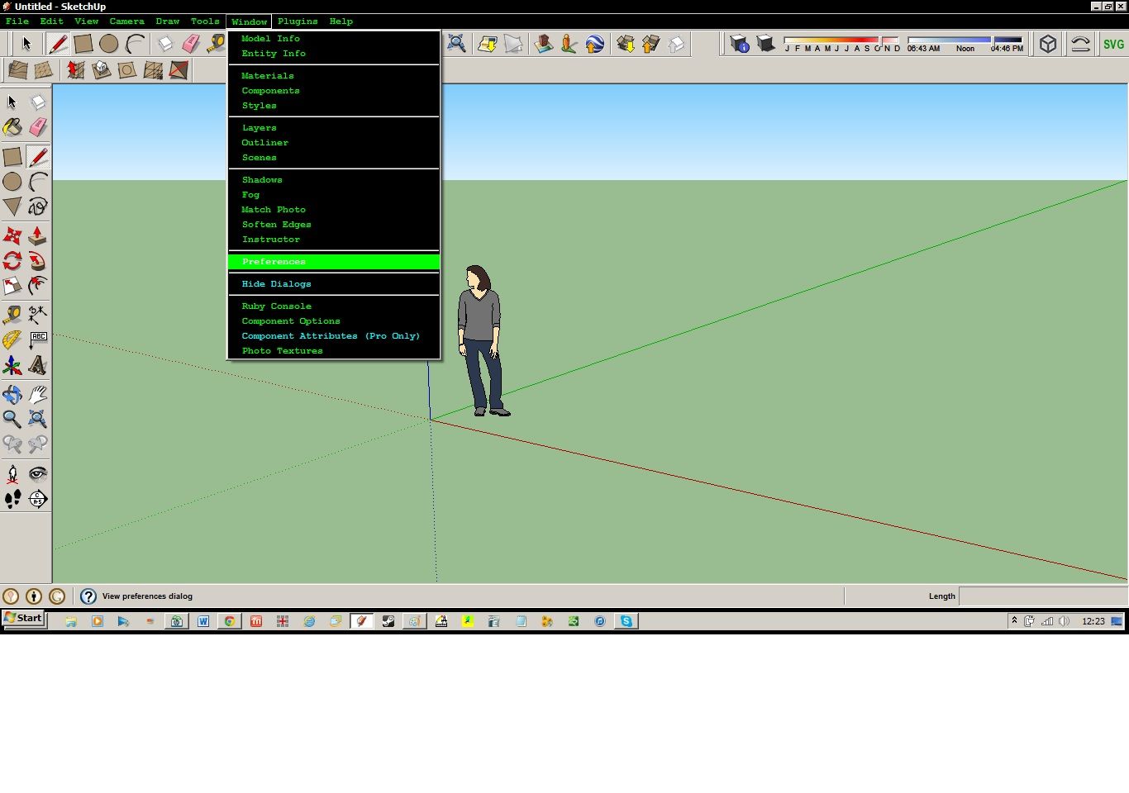Pick the Sandbox Flip Edge tool

[179, 70]
